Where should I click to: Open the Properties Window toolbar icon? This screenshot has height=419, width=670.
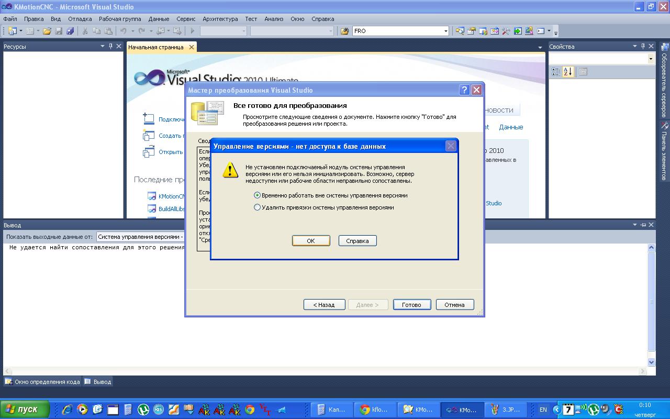[472, 31]
